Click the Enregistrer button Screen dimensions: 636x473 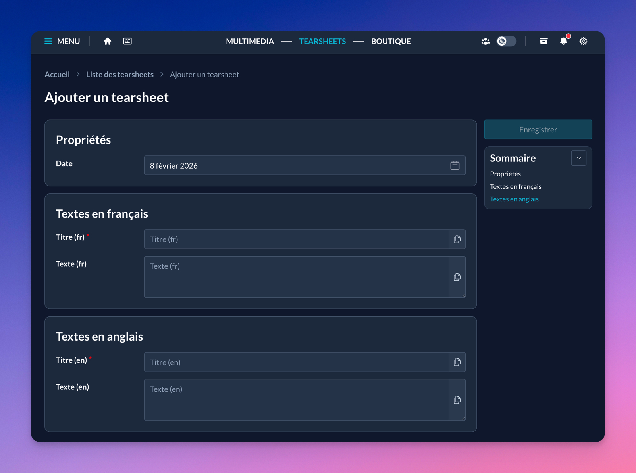tap(538, 130)
